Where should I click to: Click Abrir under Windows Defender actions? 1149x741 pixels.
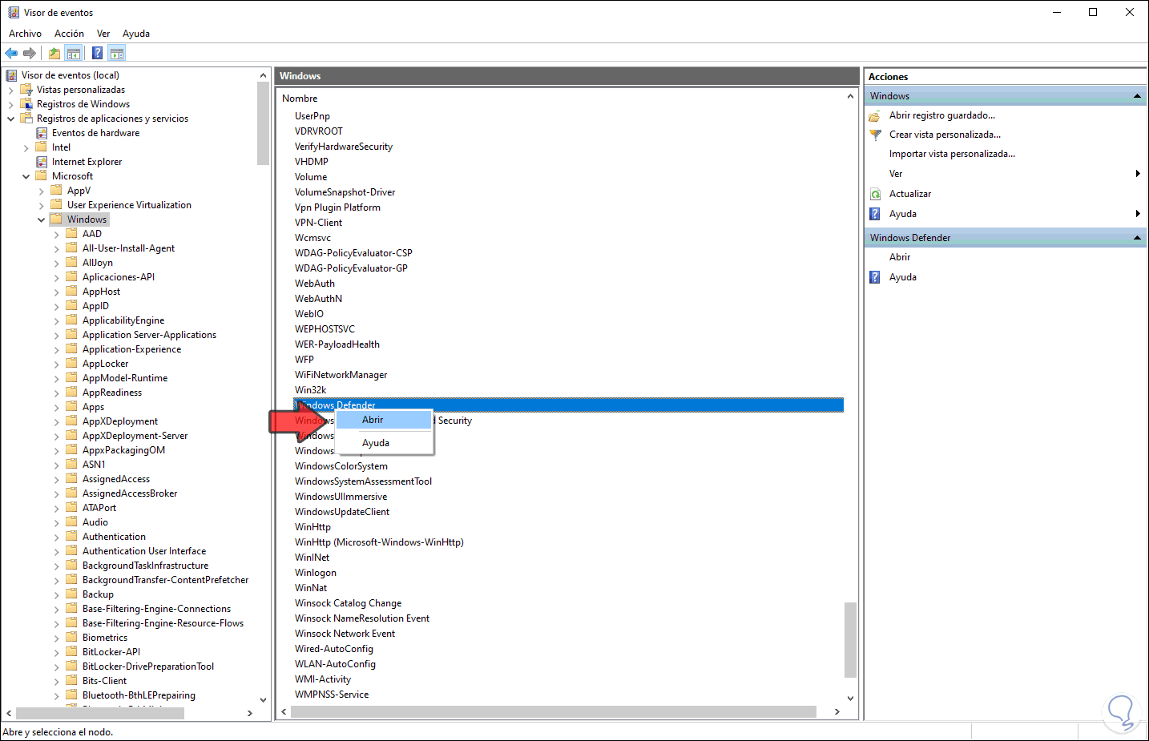click(x=900, y=257)
